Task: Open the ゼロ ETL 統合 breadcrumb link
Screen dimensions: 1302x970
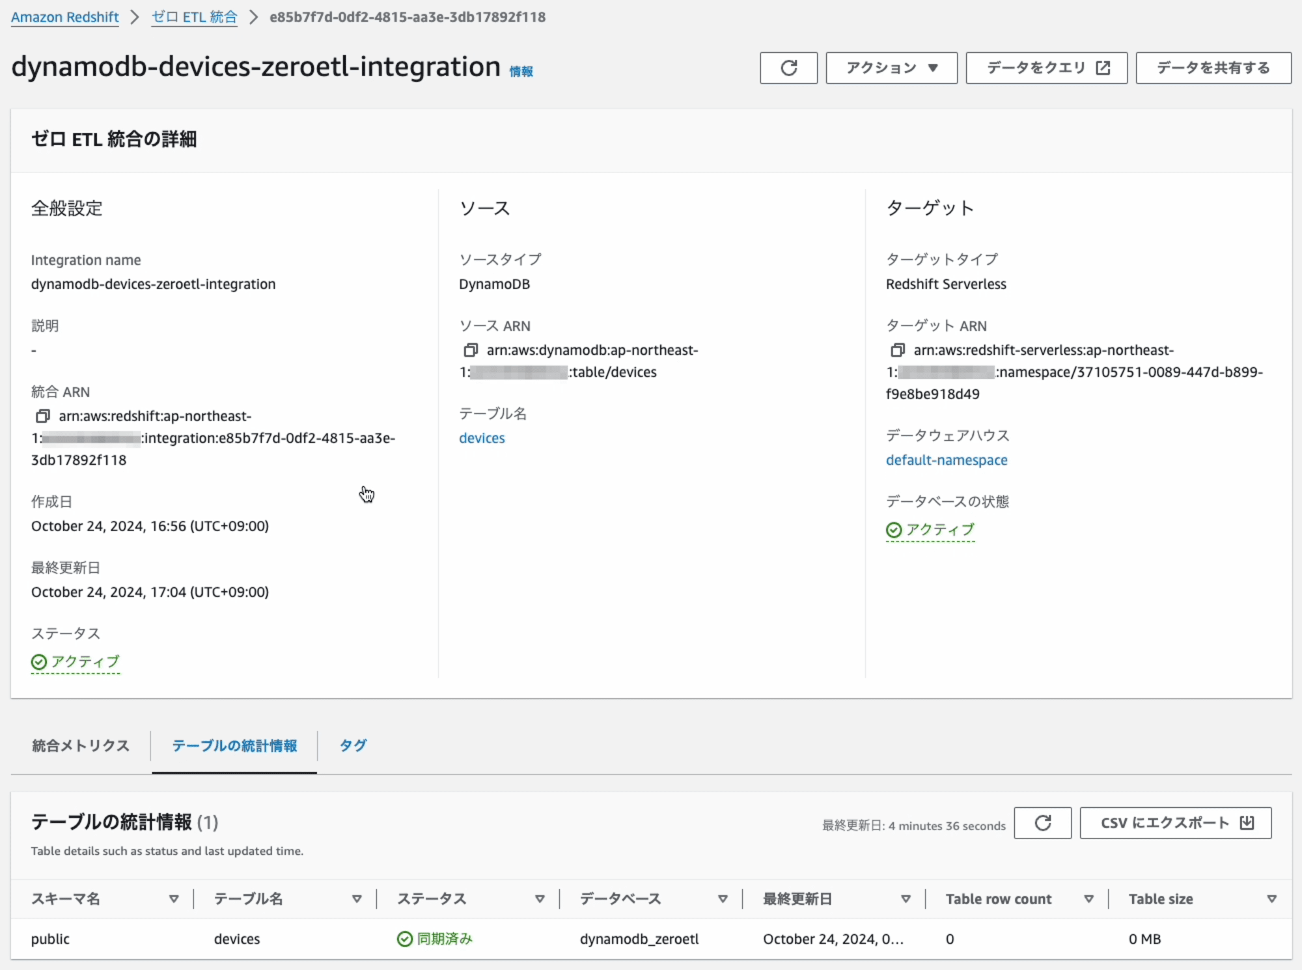Action: pyautogui.click(x=194, y=17)
